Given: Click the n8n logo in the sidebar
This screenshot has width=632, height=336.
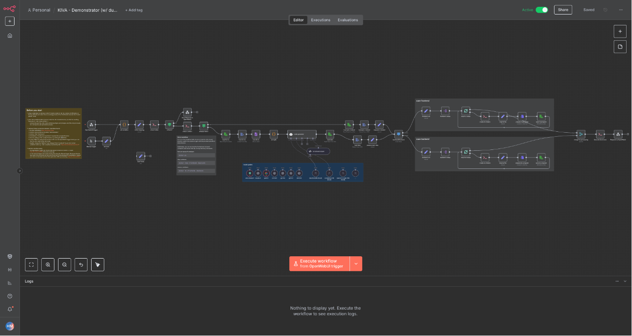Looking at the screenshot, I should click(x=10, y=8).
